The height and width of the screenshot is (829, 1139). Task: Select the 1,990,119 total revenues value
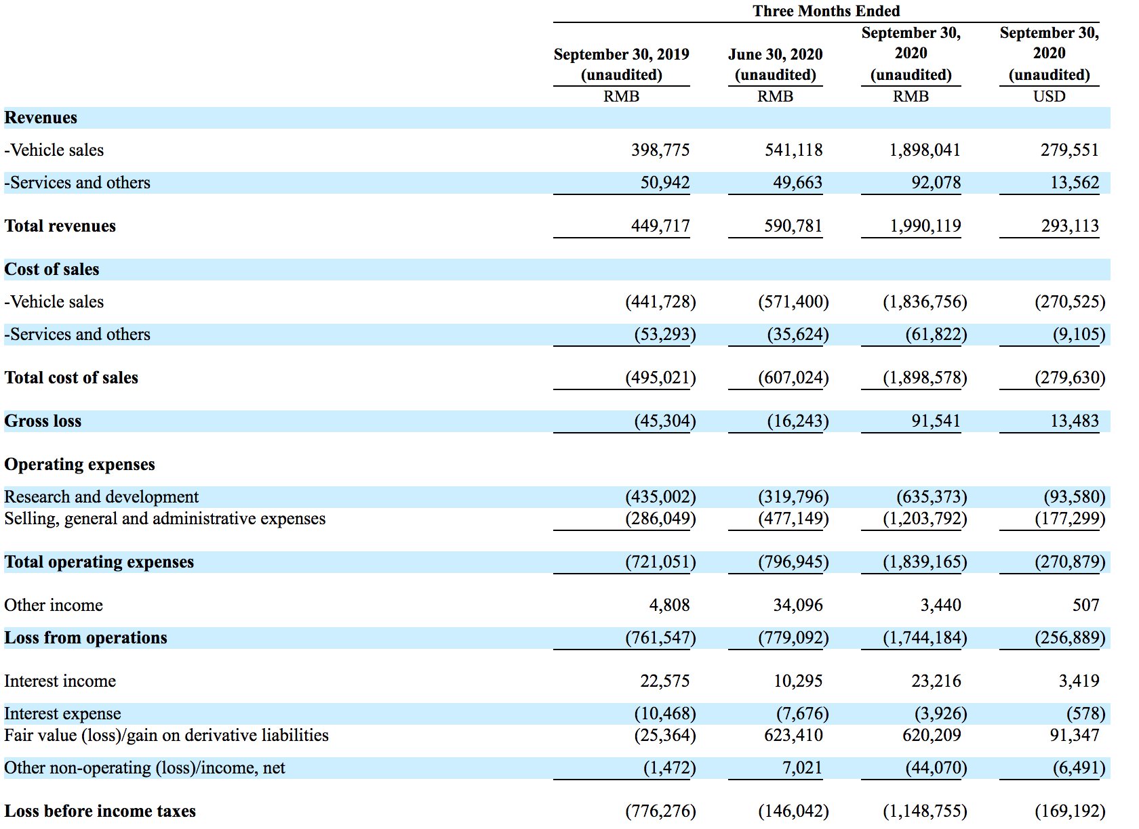pyautogui.click(x=925, y=226)
